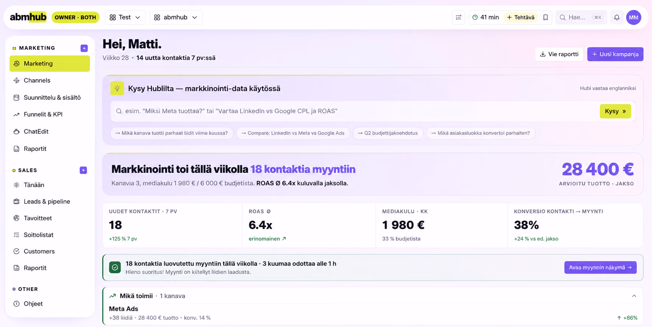Go to Channels in sidebar
Image resolution: width=652 pixels, height=327 pixels.
(x=50, y=81)
